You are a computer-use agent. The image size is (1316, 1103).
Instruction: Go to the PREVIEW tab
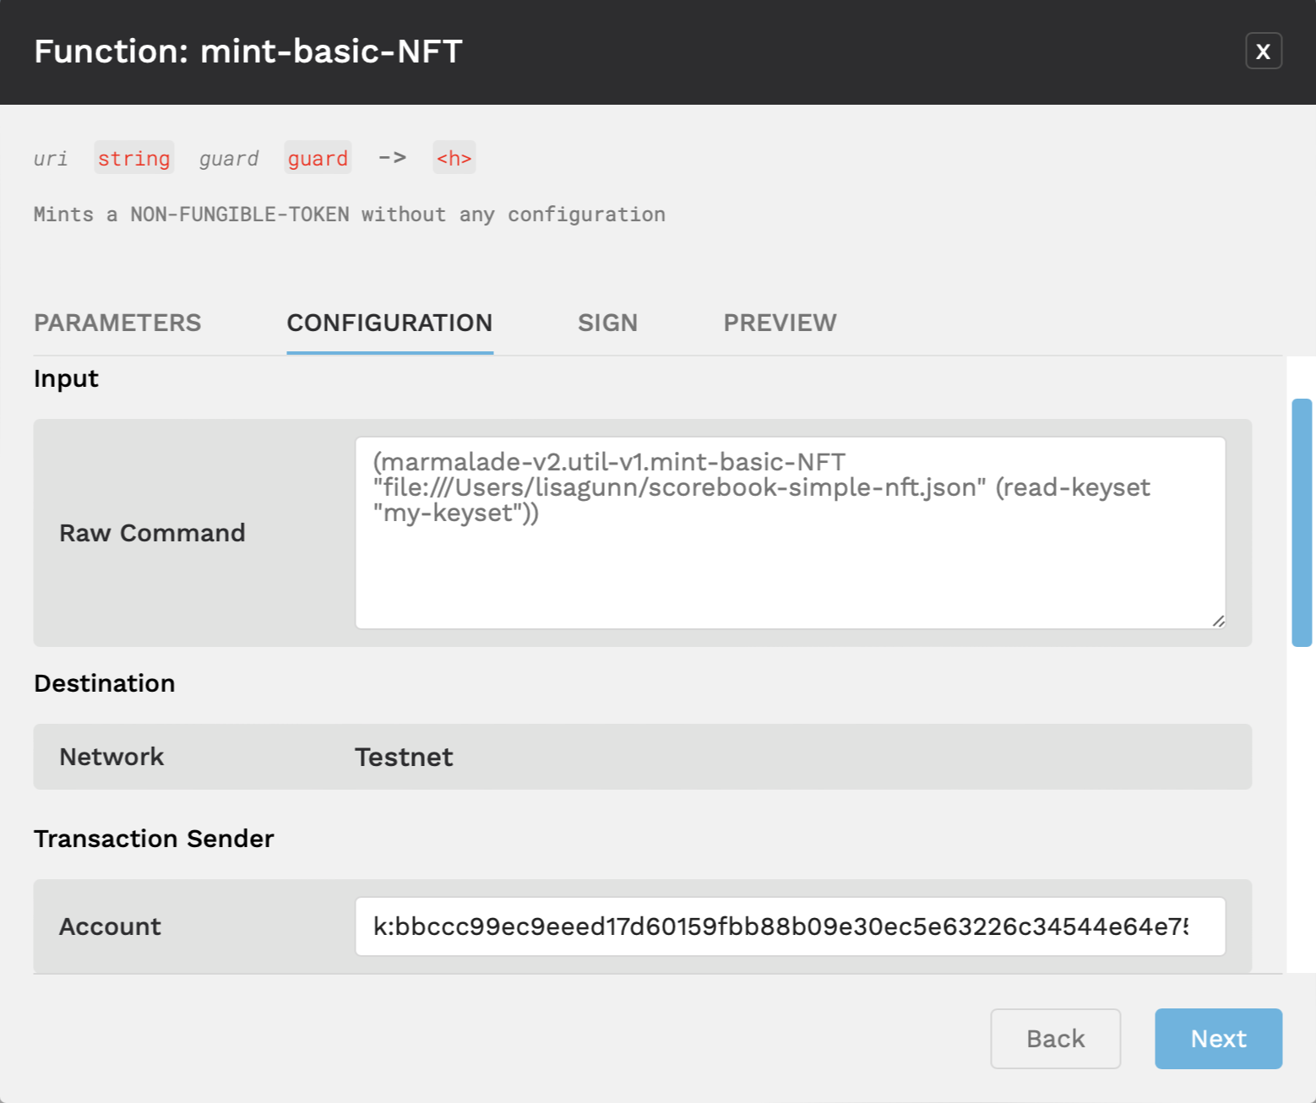(x=780, y=323)
